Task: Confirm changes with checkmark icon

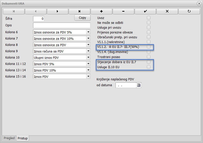Action: coord(145,11)
